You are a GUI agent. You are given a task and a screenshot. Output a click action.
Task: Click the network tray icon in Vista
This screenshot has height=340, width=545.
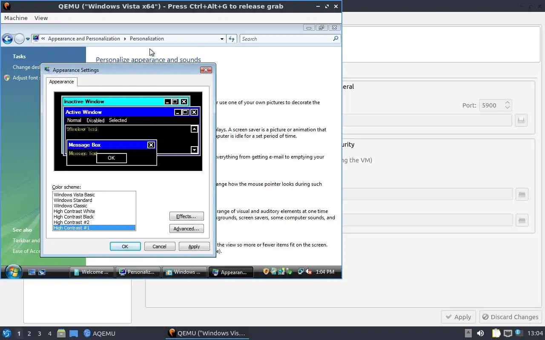pyautogui.click(x=301, y=271)
